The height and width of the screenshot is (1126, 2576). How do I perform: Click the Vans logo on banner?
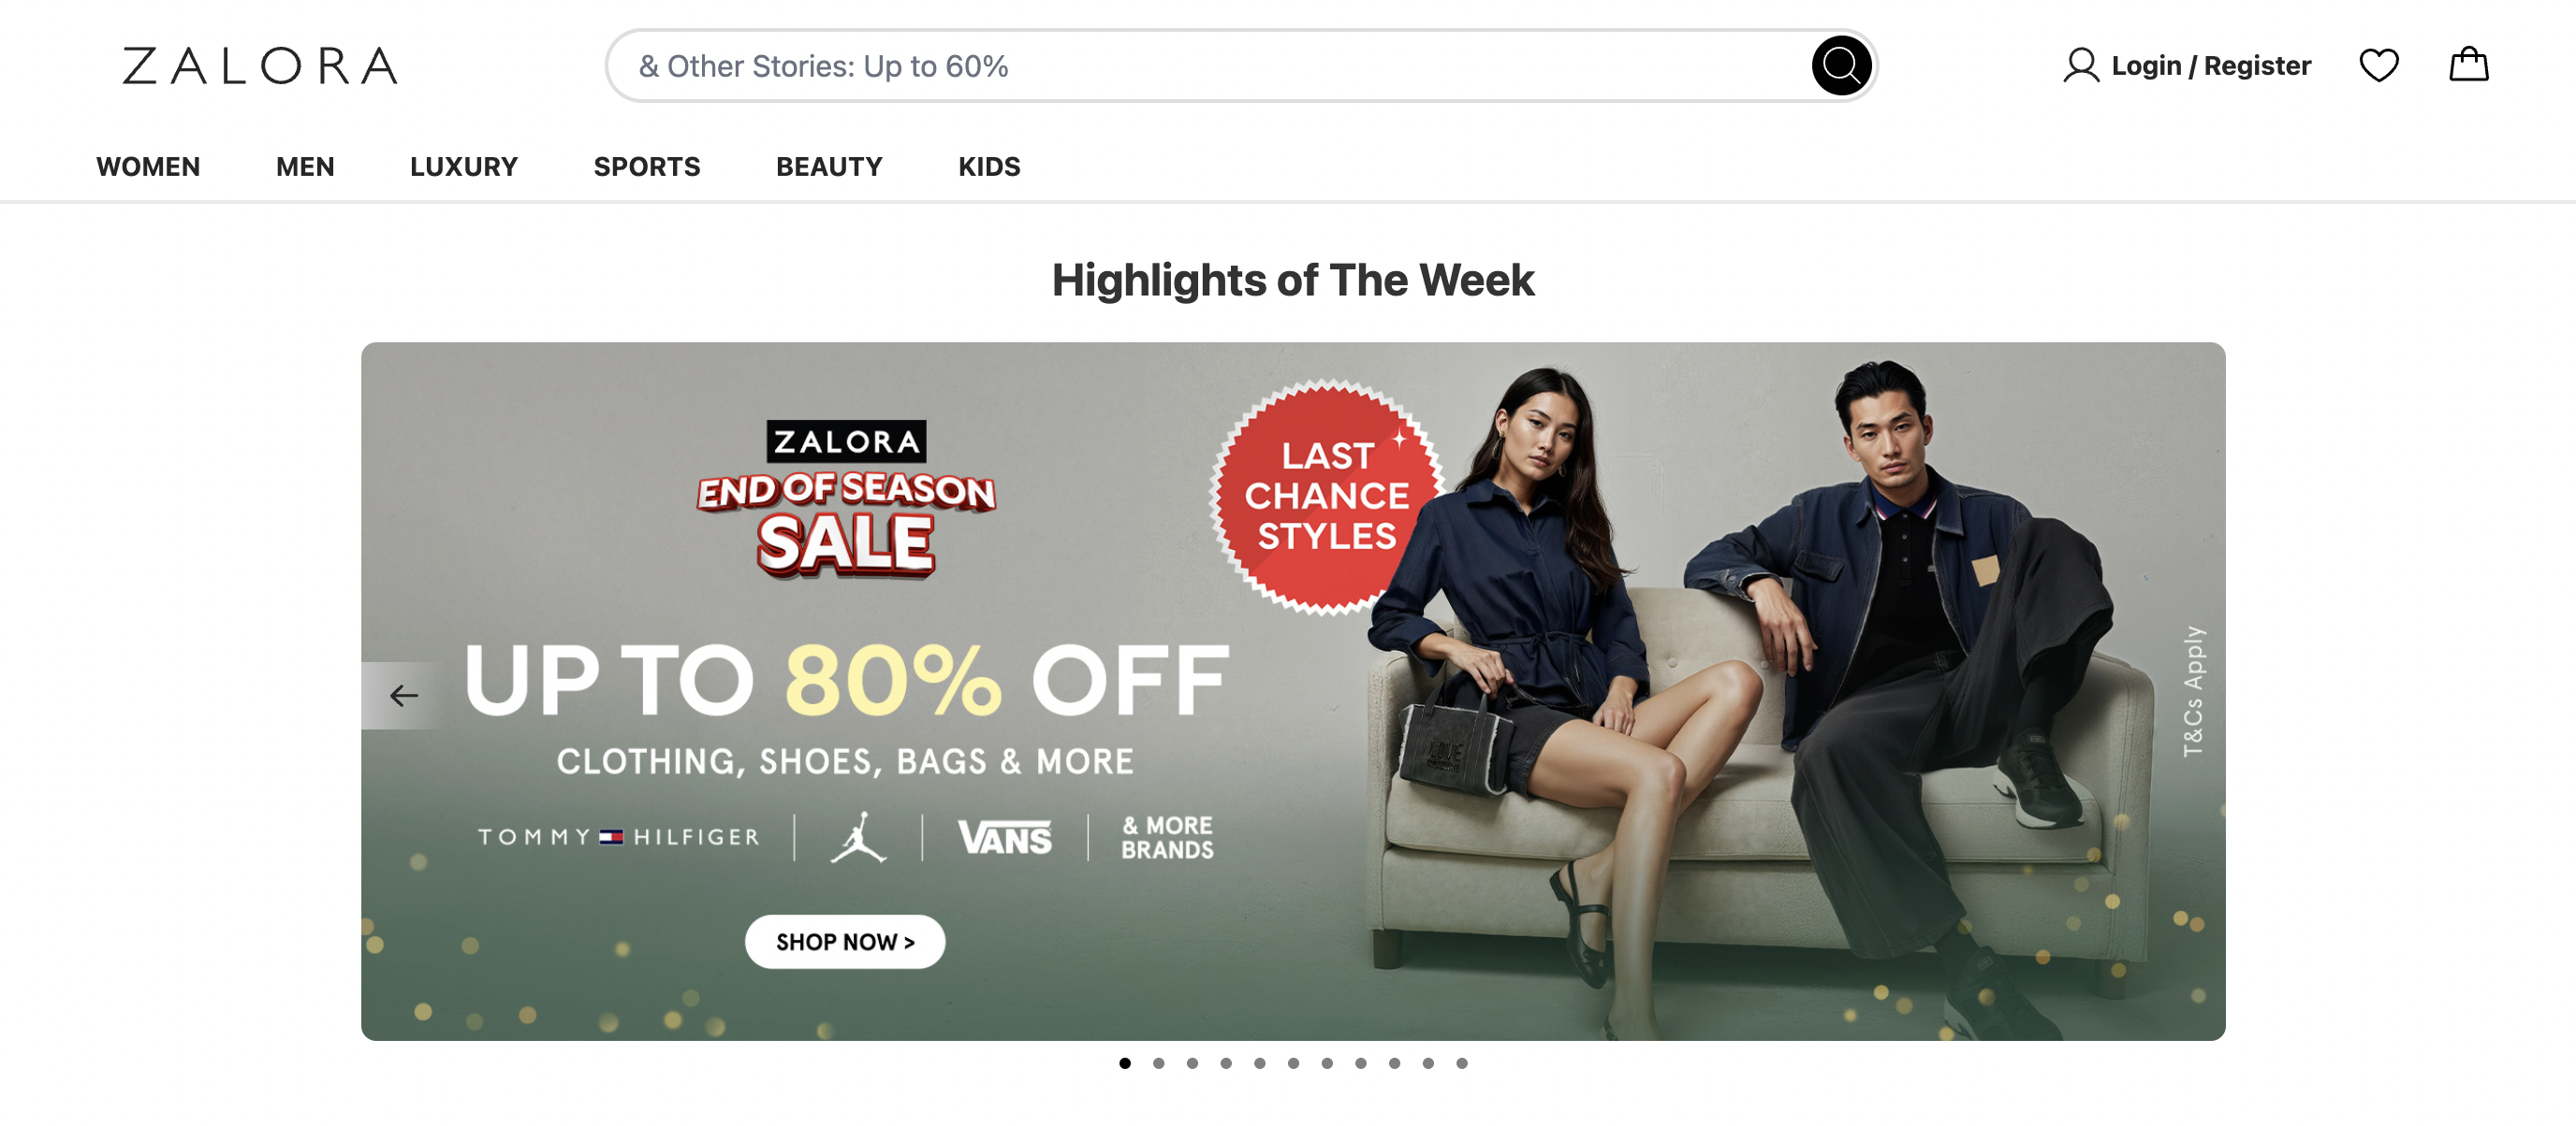[1004, 837]
